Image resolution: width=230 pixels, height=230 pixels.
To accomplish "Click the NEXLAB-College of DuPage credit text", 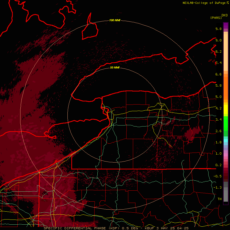I will (204, 3).
